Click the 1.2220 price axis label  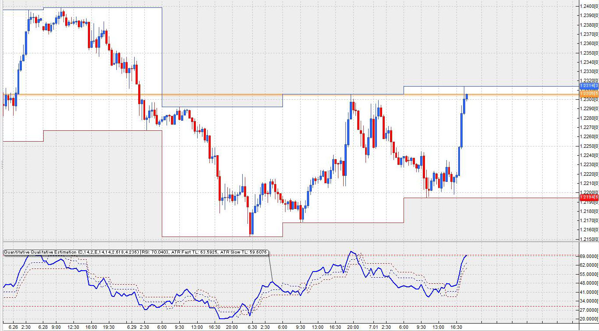point(590,174)
